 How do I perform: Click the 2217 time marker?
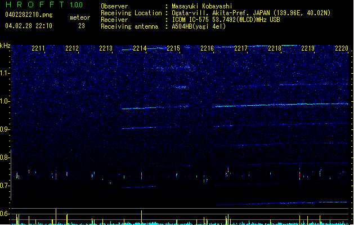241,48
